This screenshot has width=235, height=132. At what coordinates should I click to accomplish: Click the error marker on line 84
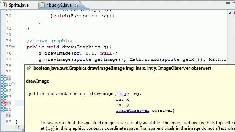point(3,103)
